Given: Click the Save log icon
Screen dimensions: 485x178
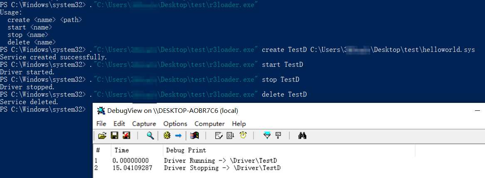Looking at the screenshot, I should point(114,135).
